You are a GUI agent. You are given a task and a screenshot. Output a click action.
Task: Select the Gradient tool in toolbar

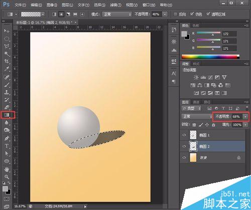[x=7, y=115]
